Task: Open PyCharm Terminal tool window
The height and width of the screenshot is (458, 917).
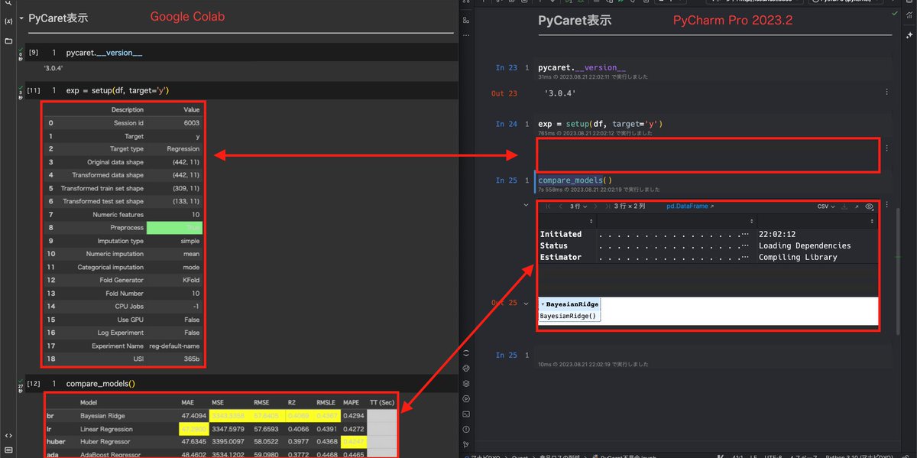Action: (x=465, y=414)
